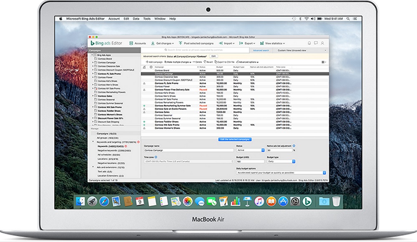Open the Make multiple changes dropdown
The image size is (417, 242).
pos(178,62)
